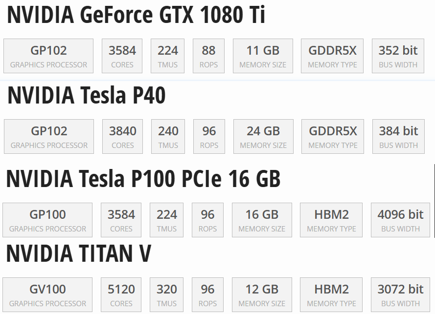Click the 88 ROPs spec box
The width and height of the screenshot is (435, 314).
tap(208, 56)
